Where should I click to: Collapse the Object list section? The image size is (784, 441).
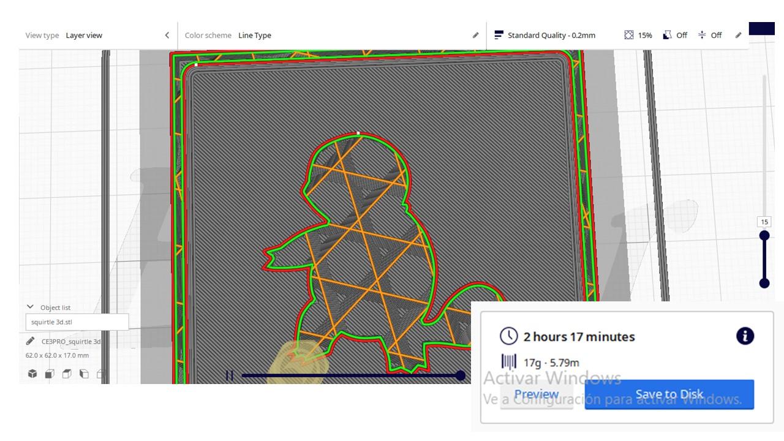pos(30,307)
